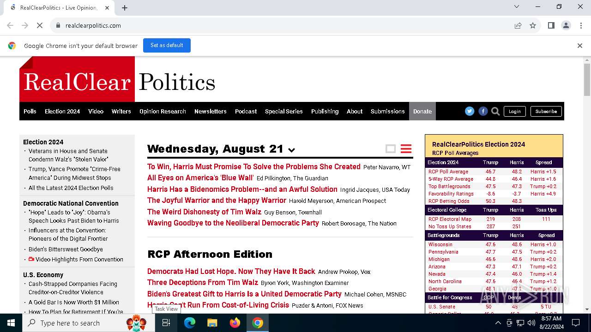Screen dimensions: 591x332
Task: Open About nav item
Action: (x=355, y=111)
